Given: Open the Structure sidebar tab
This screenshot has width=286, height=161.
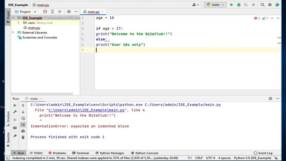Looking at the screenshot, I should (x=8, y=119).
